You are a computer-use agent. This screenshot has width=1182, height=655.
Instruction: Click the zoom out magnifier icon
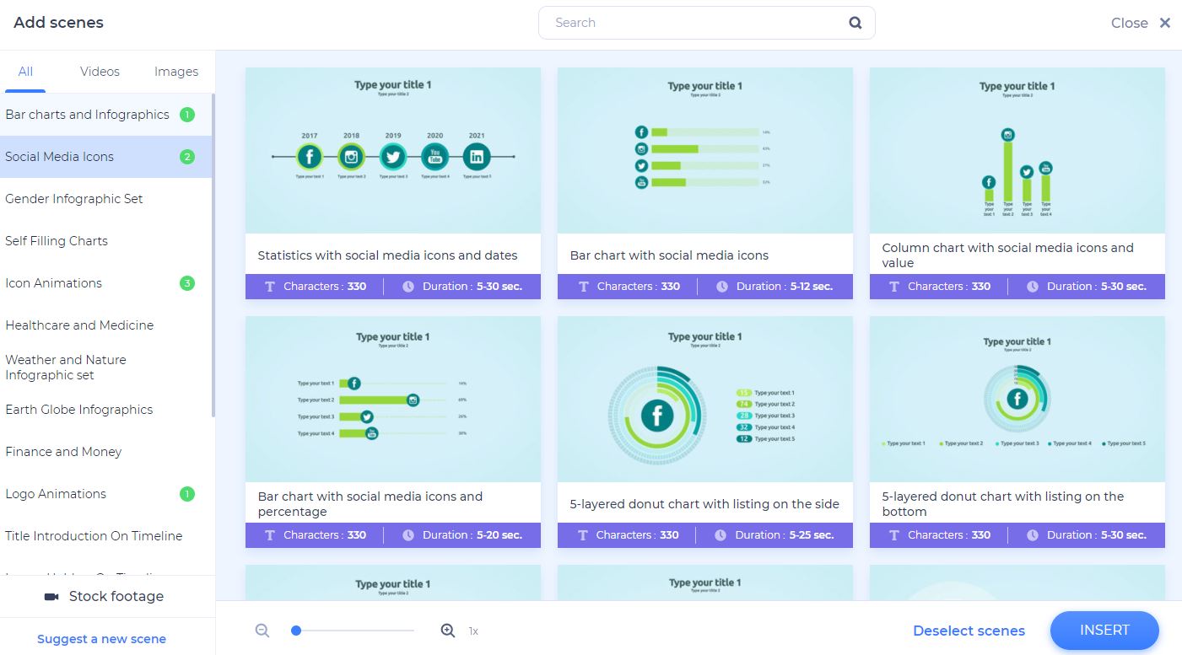262,631
